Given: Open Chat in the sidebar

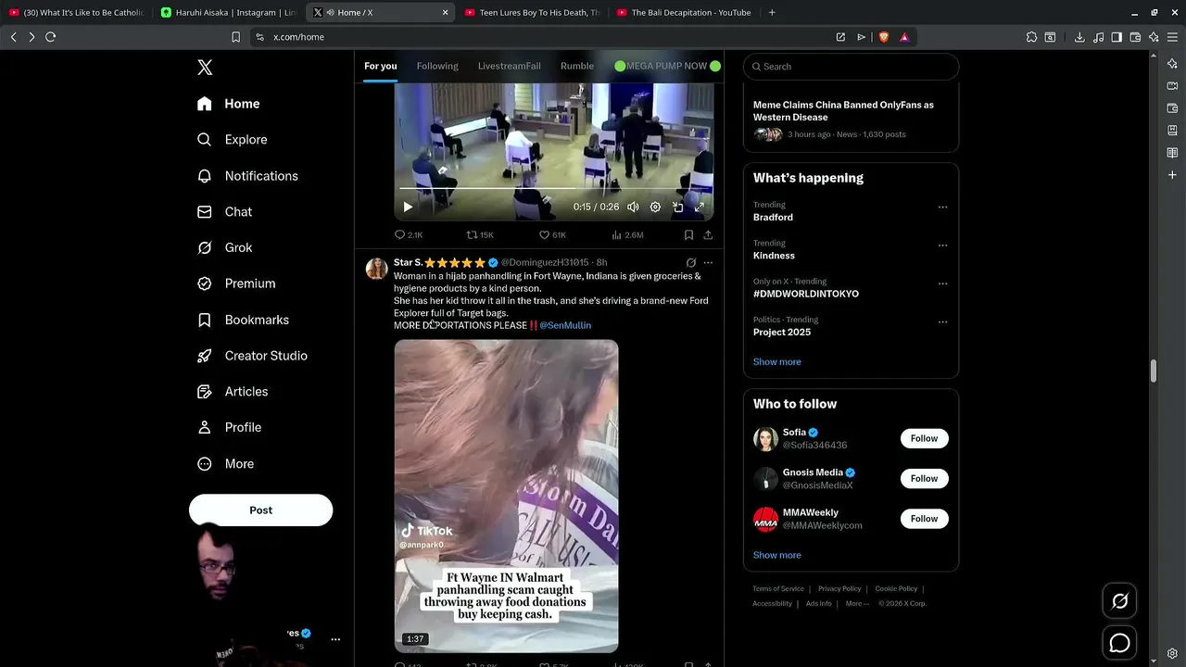Looking at the screenshot, I should pos(224,212).
